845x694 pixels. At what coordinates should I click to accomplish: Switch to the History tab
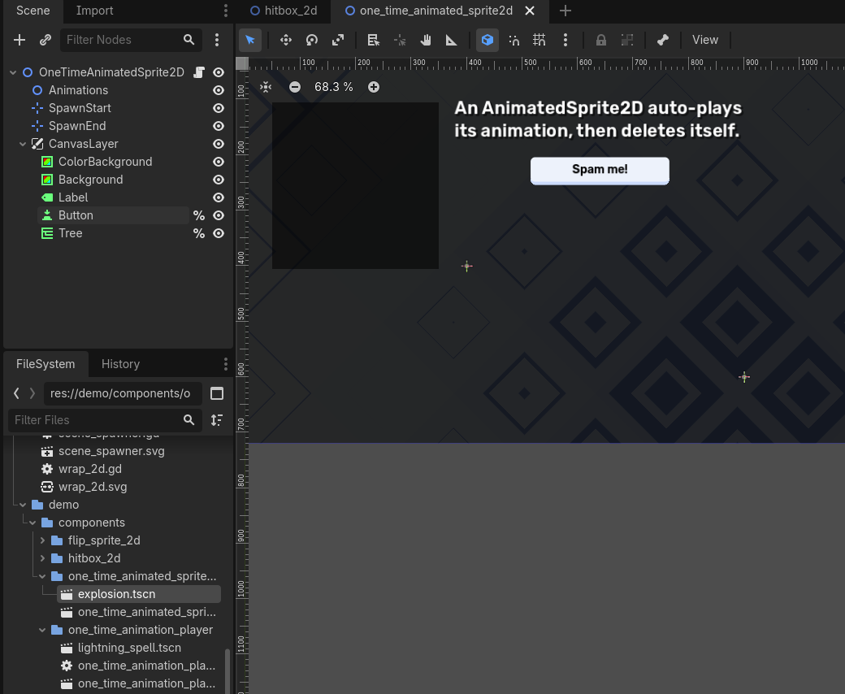[x=120, y=364]
